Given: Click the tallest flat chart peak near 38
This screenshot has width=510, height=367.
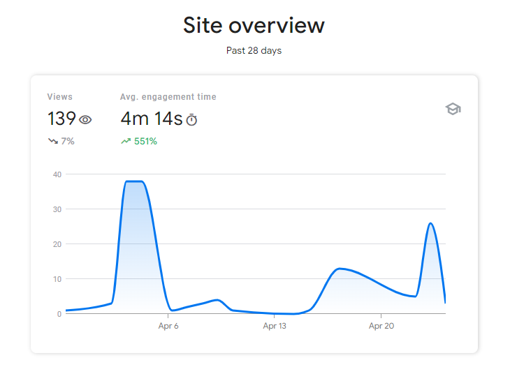Looking at the screenshot, I should pyautogui.click(x=133, y=181).
